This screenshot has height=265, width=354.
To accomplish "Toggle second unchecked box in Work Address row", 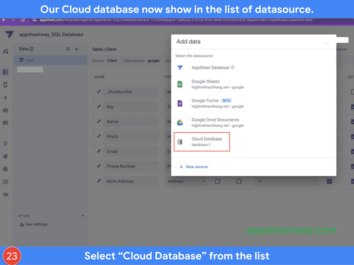I will pos(239,181).
